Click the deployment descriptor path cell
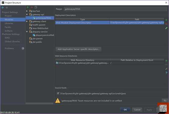This screenshot has height=114, width=169. tap(137, 23)
